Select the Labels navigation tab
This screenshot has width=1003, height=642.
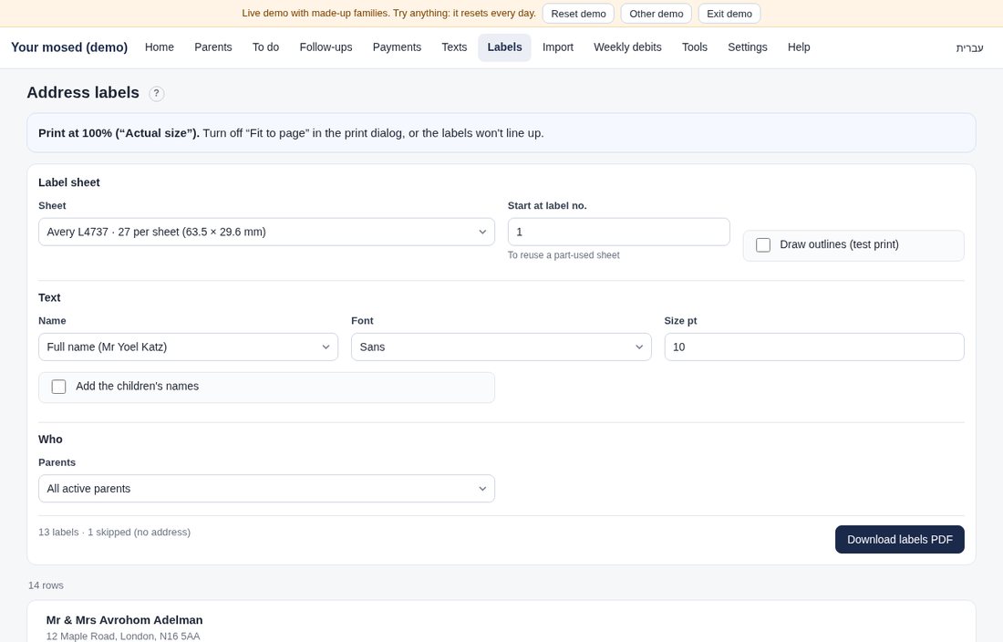[x=505, y=47]
